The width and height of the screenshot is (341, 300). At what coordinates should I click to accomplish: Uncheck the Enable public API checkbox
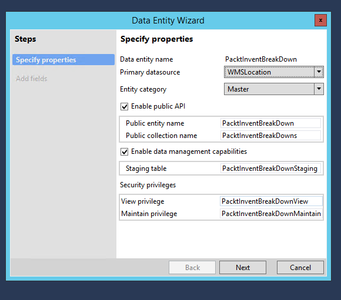point(125,107)
